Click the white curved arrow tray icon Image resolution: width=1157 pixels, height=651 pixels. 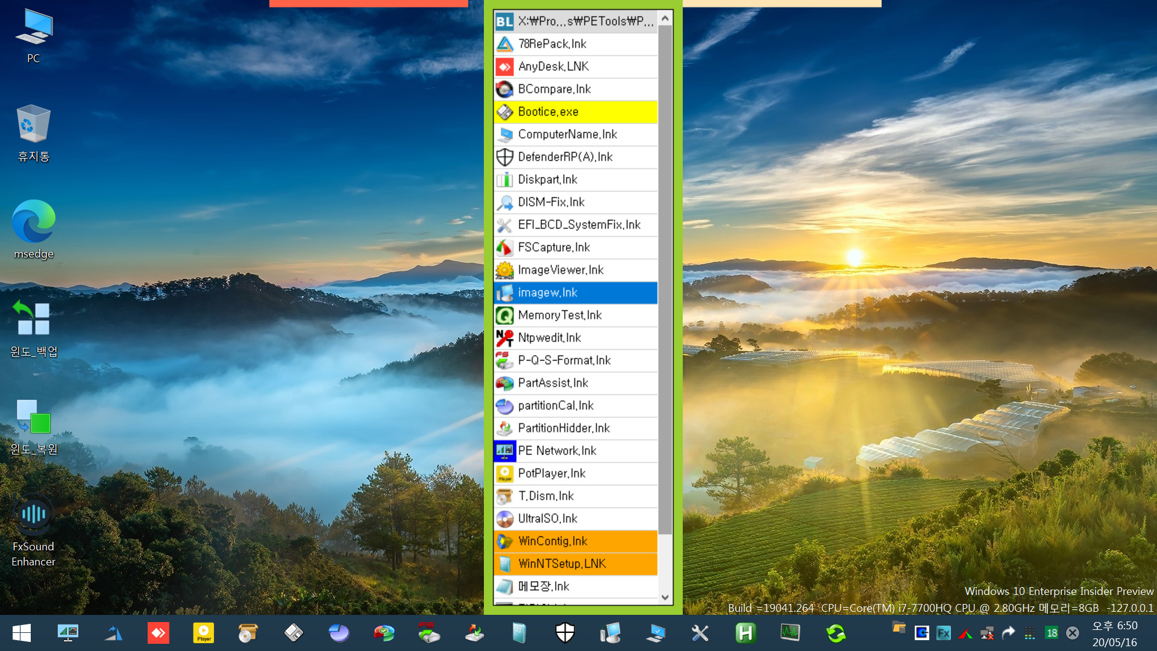1008,633
